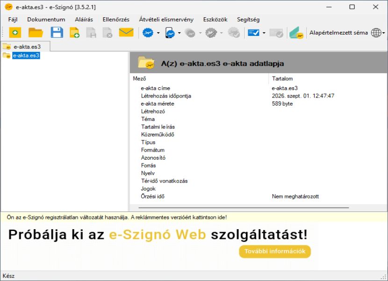Image resolution: width=388 pixels, height=281 pixels.
Task: Create a new e-akta with yellow plus icon
Action: coord(15,33)
